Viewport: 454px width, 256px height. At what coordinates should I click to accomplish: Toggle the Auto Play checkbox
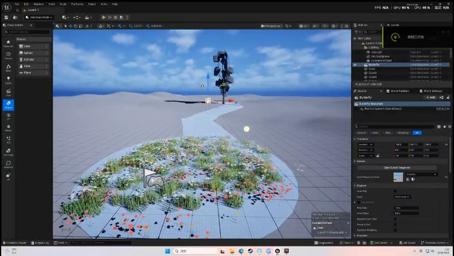(395, 191)
